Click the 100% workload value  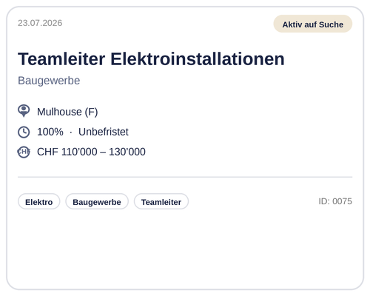click(x=50, y=132)
